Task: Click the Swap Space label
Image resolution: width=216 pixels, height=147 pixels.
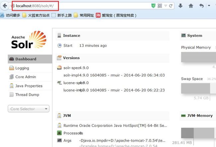Action: (x=192, y=79)
